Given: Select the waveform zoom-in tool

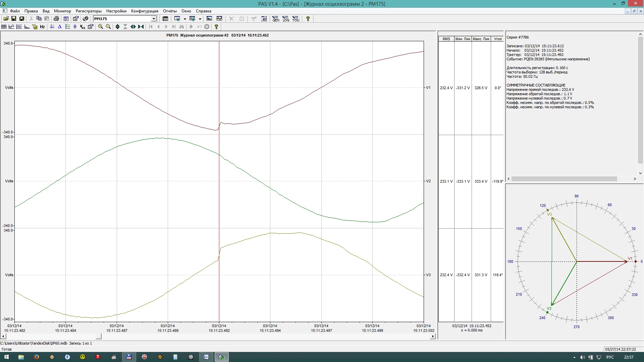Looking at the screenshot, I should (x=101, y=26).
